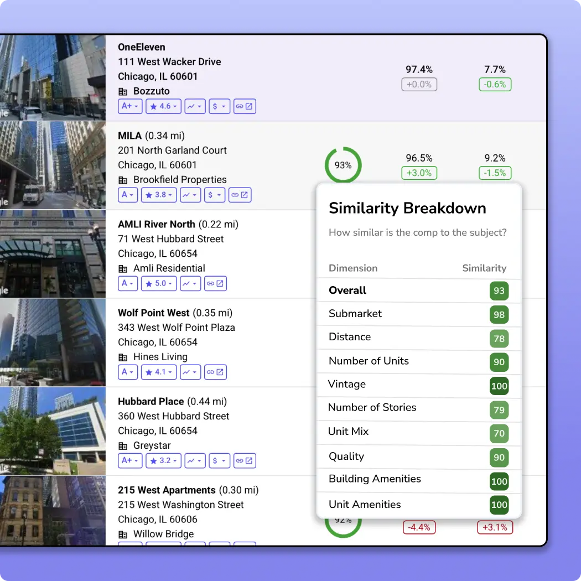Open the Hubbard Place property photo
The height and width of the screenshot is (581, 581).
click(53, 431)
